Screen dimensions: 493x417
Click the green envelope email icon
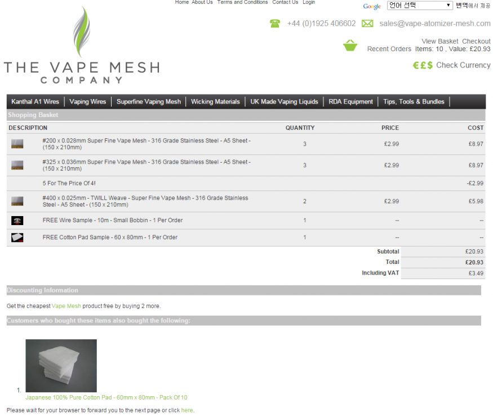(x=367, y=24)
